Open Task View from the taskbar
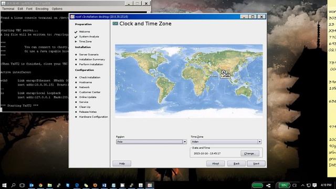Viewport: 336px width, 189px height. click(x=22, y=185)
